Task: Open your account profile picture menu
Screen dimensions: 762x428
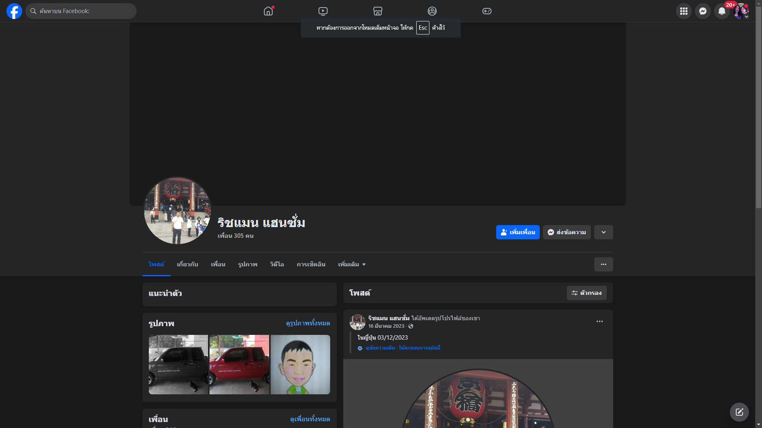Action: 741,11
